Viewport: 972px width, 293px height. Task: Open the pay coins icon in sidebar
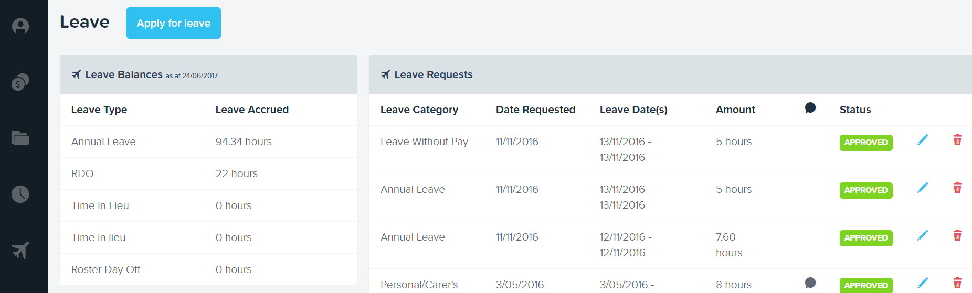20,82
